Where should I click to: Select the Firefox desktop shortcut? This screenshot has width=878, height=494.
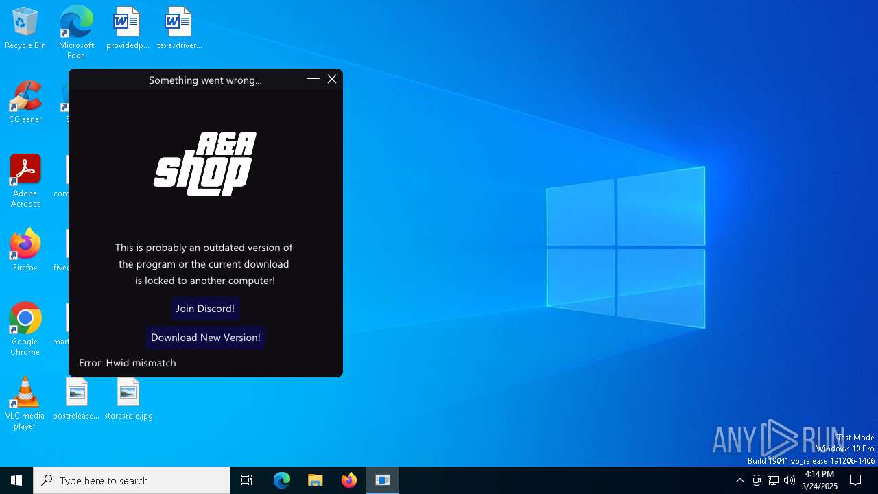pyautogui.click(x=25, y=250)
